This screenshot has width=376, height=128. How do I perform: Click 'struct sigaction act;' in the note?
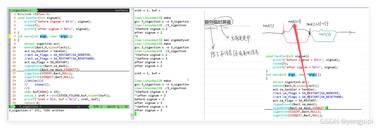tap(291, 82)
